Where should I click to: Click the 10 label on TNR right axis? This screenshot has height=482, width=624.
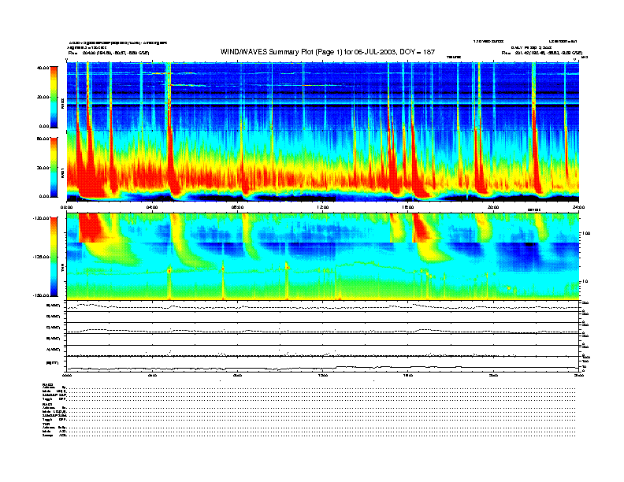tap(585, 281)
